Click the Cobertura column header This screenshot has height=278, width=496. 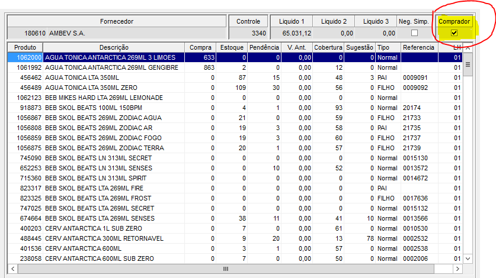click(328, 47)
